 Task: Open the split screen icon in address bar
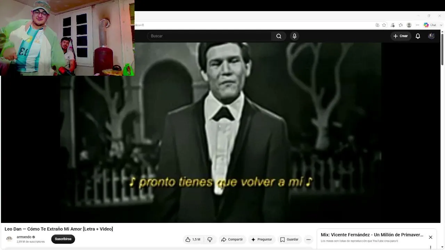[377, 25]
